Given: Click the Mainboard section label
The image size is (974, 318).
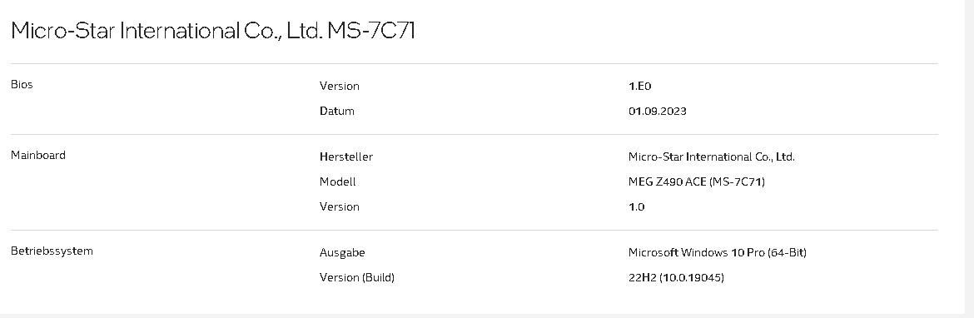Looking at the screenshot, I should (38, 156).
